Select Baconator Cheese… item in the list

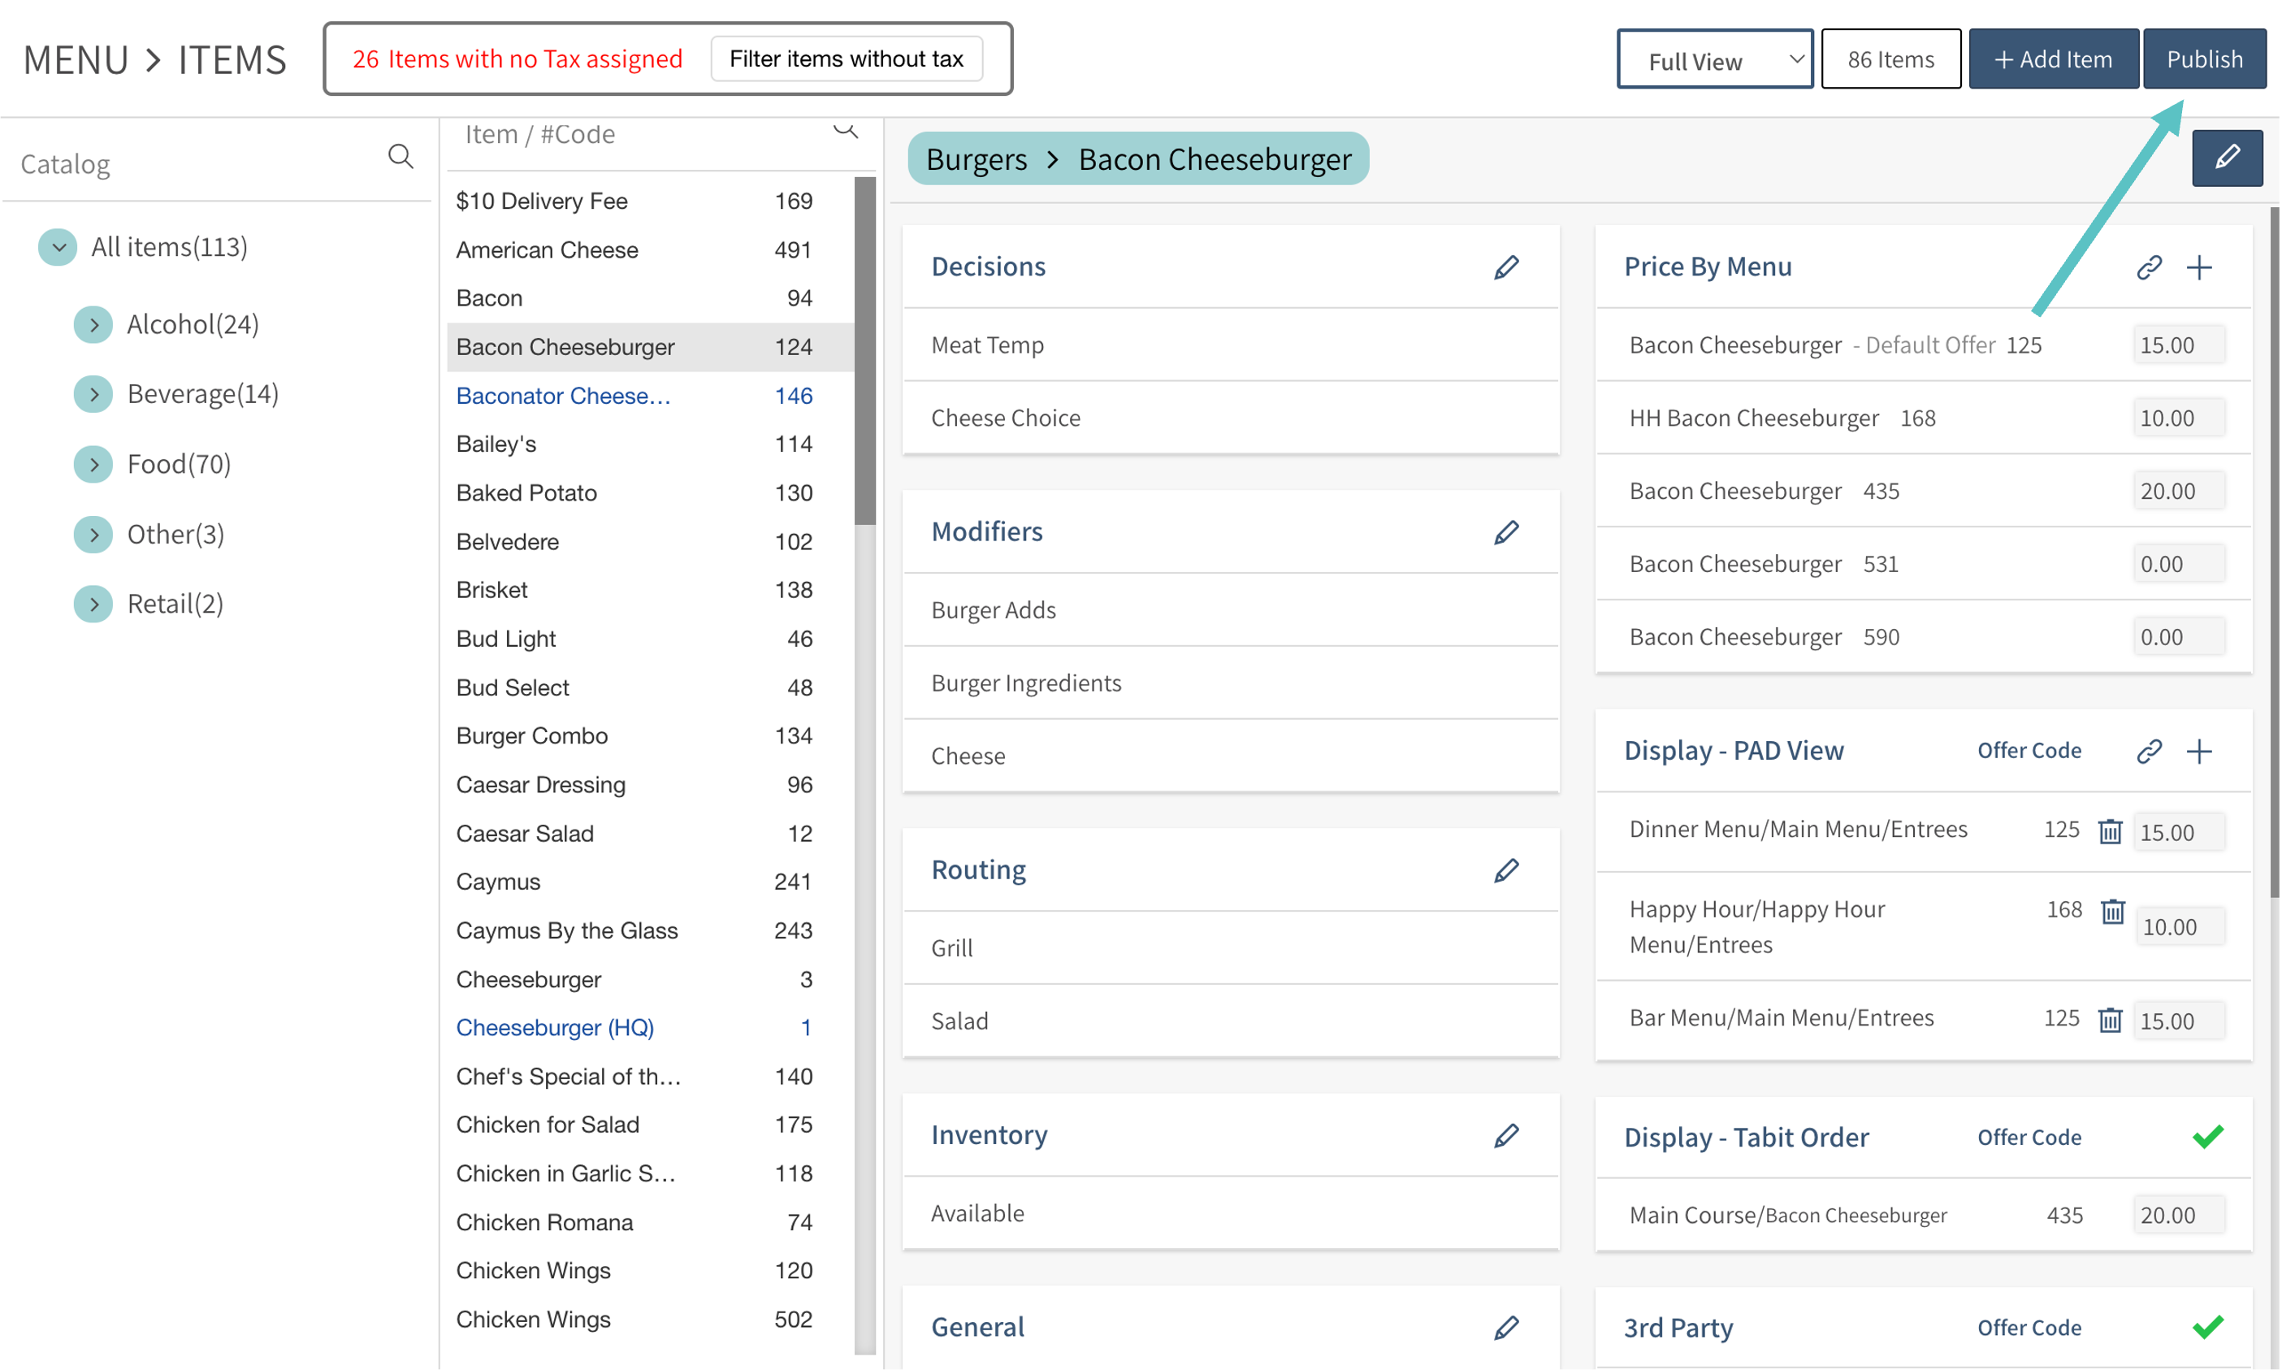(563, 396)
